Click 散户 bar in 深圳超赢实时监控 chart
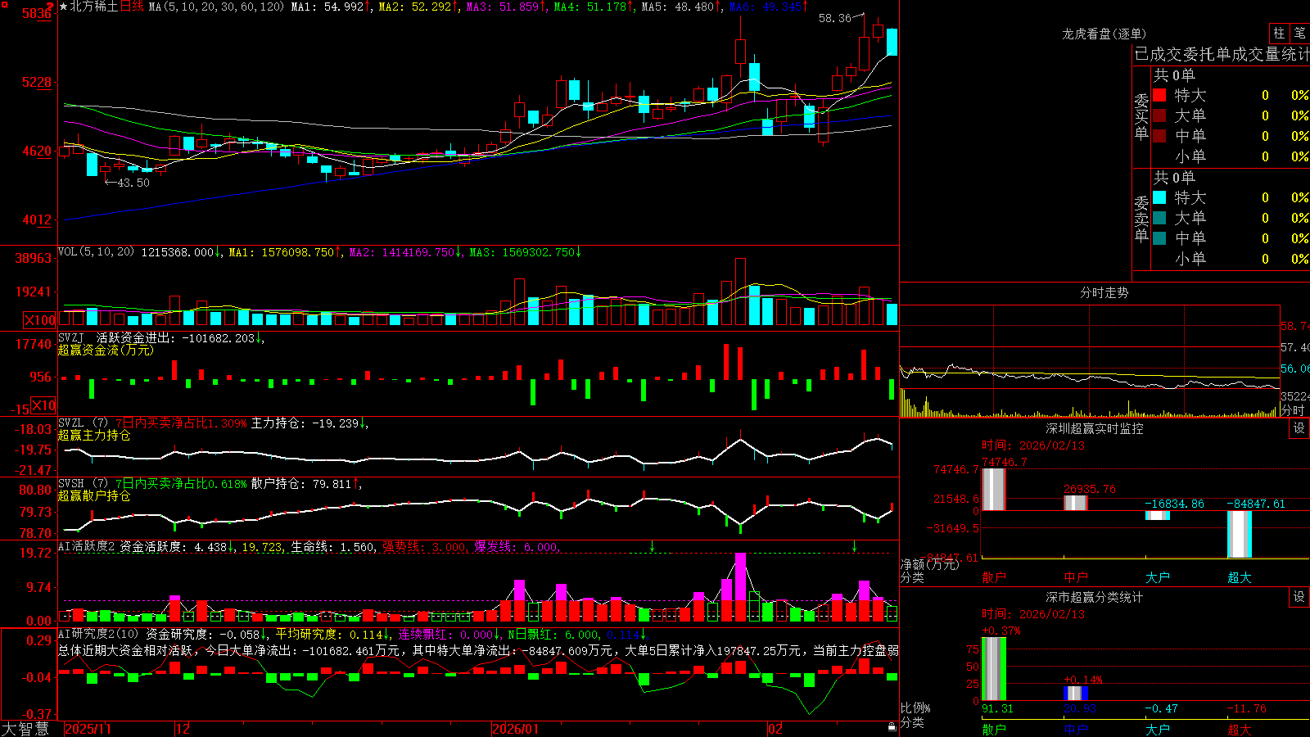1310x737 pixels. [994, 490]
